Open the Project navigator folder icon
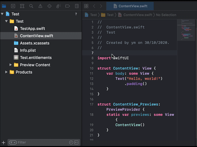 [4, 6]
